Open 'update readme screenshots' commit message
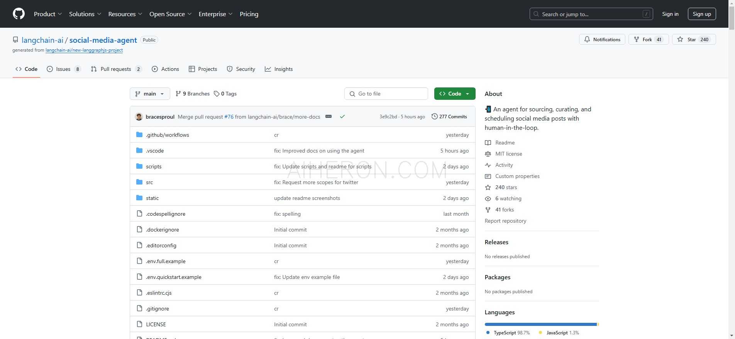 pyautogui.click(x=307, y=198)
